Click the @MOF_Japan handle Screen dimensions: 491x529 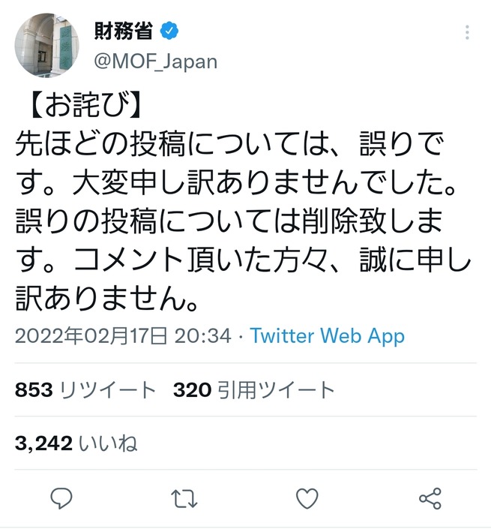(x=156, y=61)
